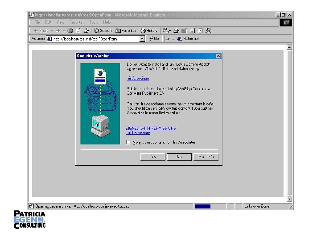Viewport: 321px width, 240px height.
Task: Open the Mail button dropdown arrow
Action: click(x=170, y=31)
